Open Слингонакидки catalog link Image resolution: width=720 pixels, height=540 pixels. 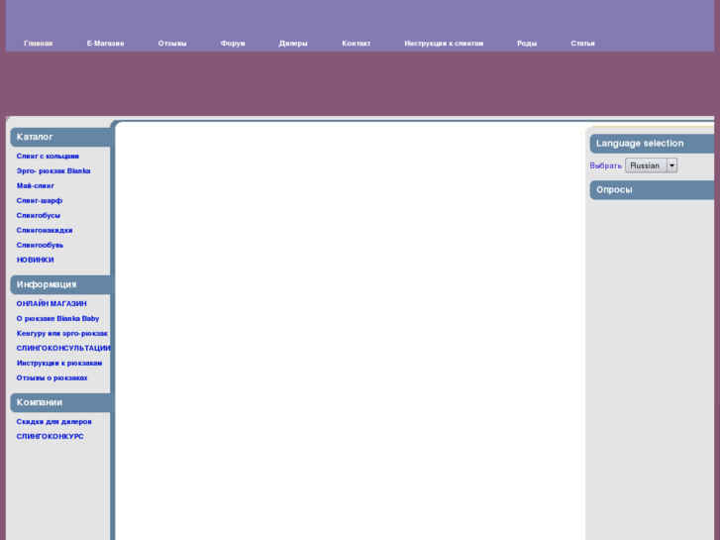(45, 230)
